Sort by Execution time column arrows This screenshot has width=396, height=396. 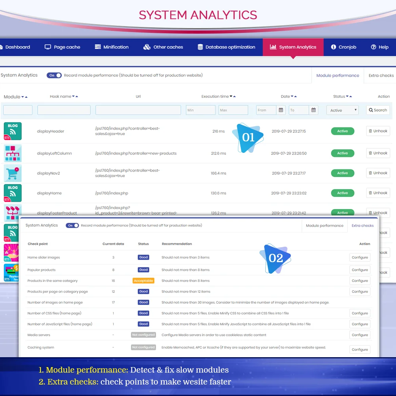click(233, 97)
